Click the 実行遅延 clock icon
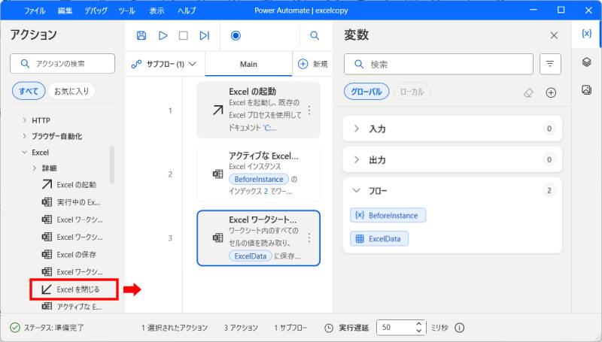The width and height of the screenshot is (602, 342). pyautogui.click(x=329, y=328)
